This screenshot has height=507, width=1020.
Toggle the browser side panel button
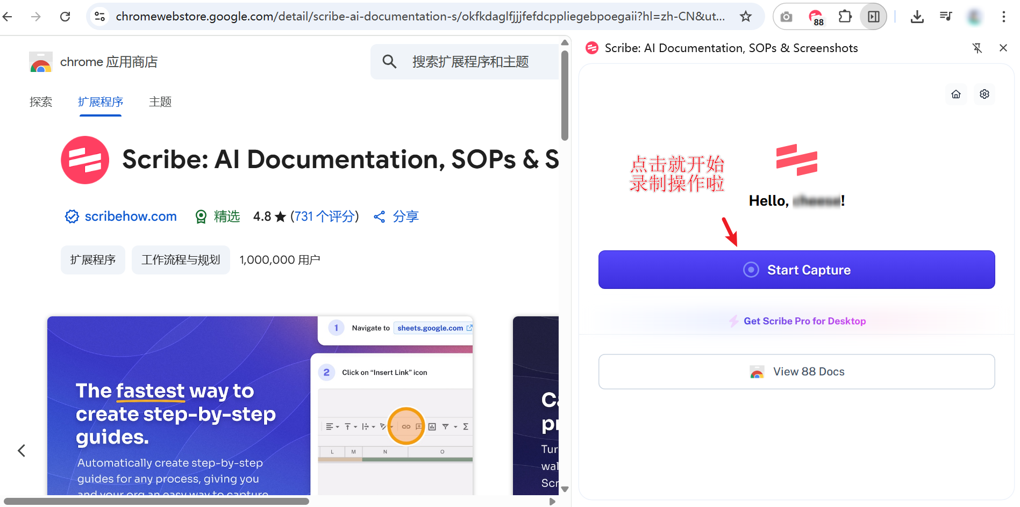pyautogui.click(x=874, y=17)
